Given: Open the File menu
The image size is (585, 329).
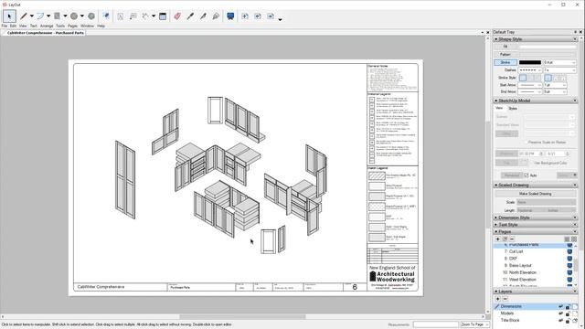Looking at the screenshot, I should point(4,27).
